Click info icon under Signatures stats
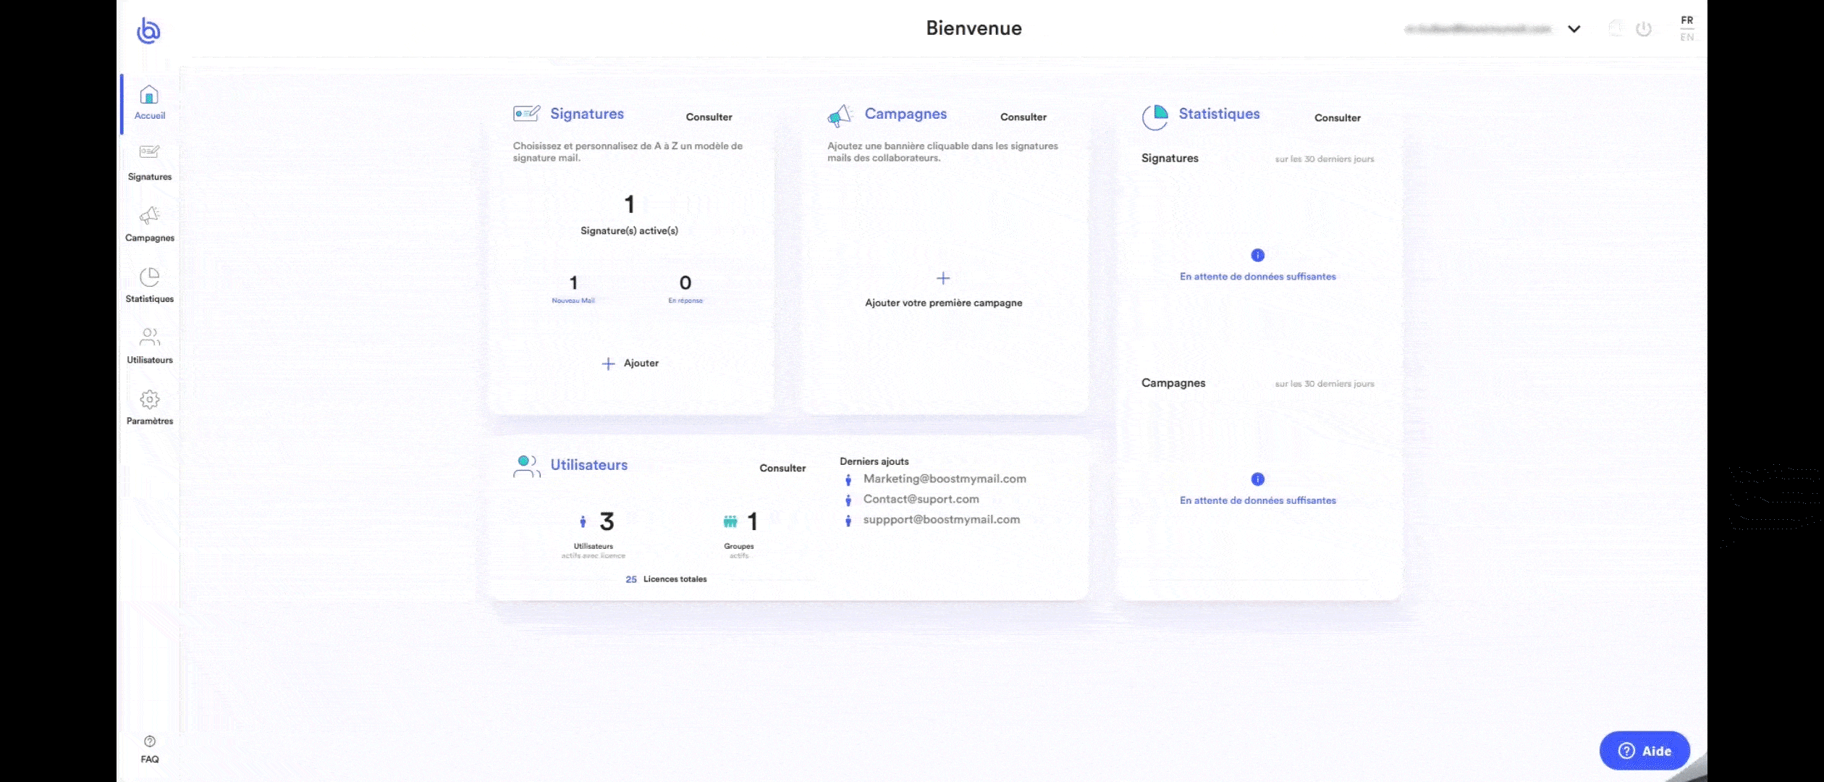 tap(1257, 255)
